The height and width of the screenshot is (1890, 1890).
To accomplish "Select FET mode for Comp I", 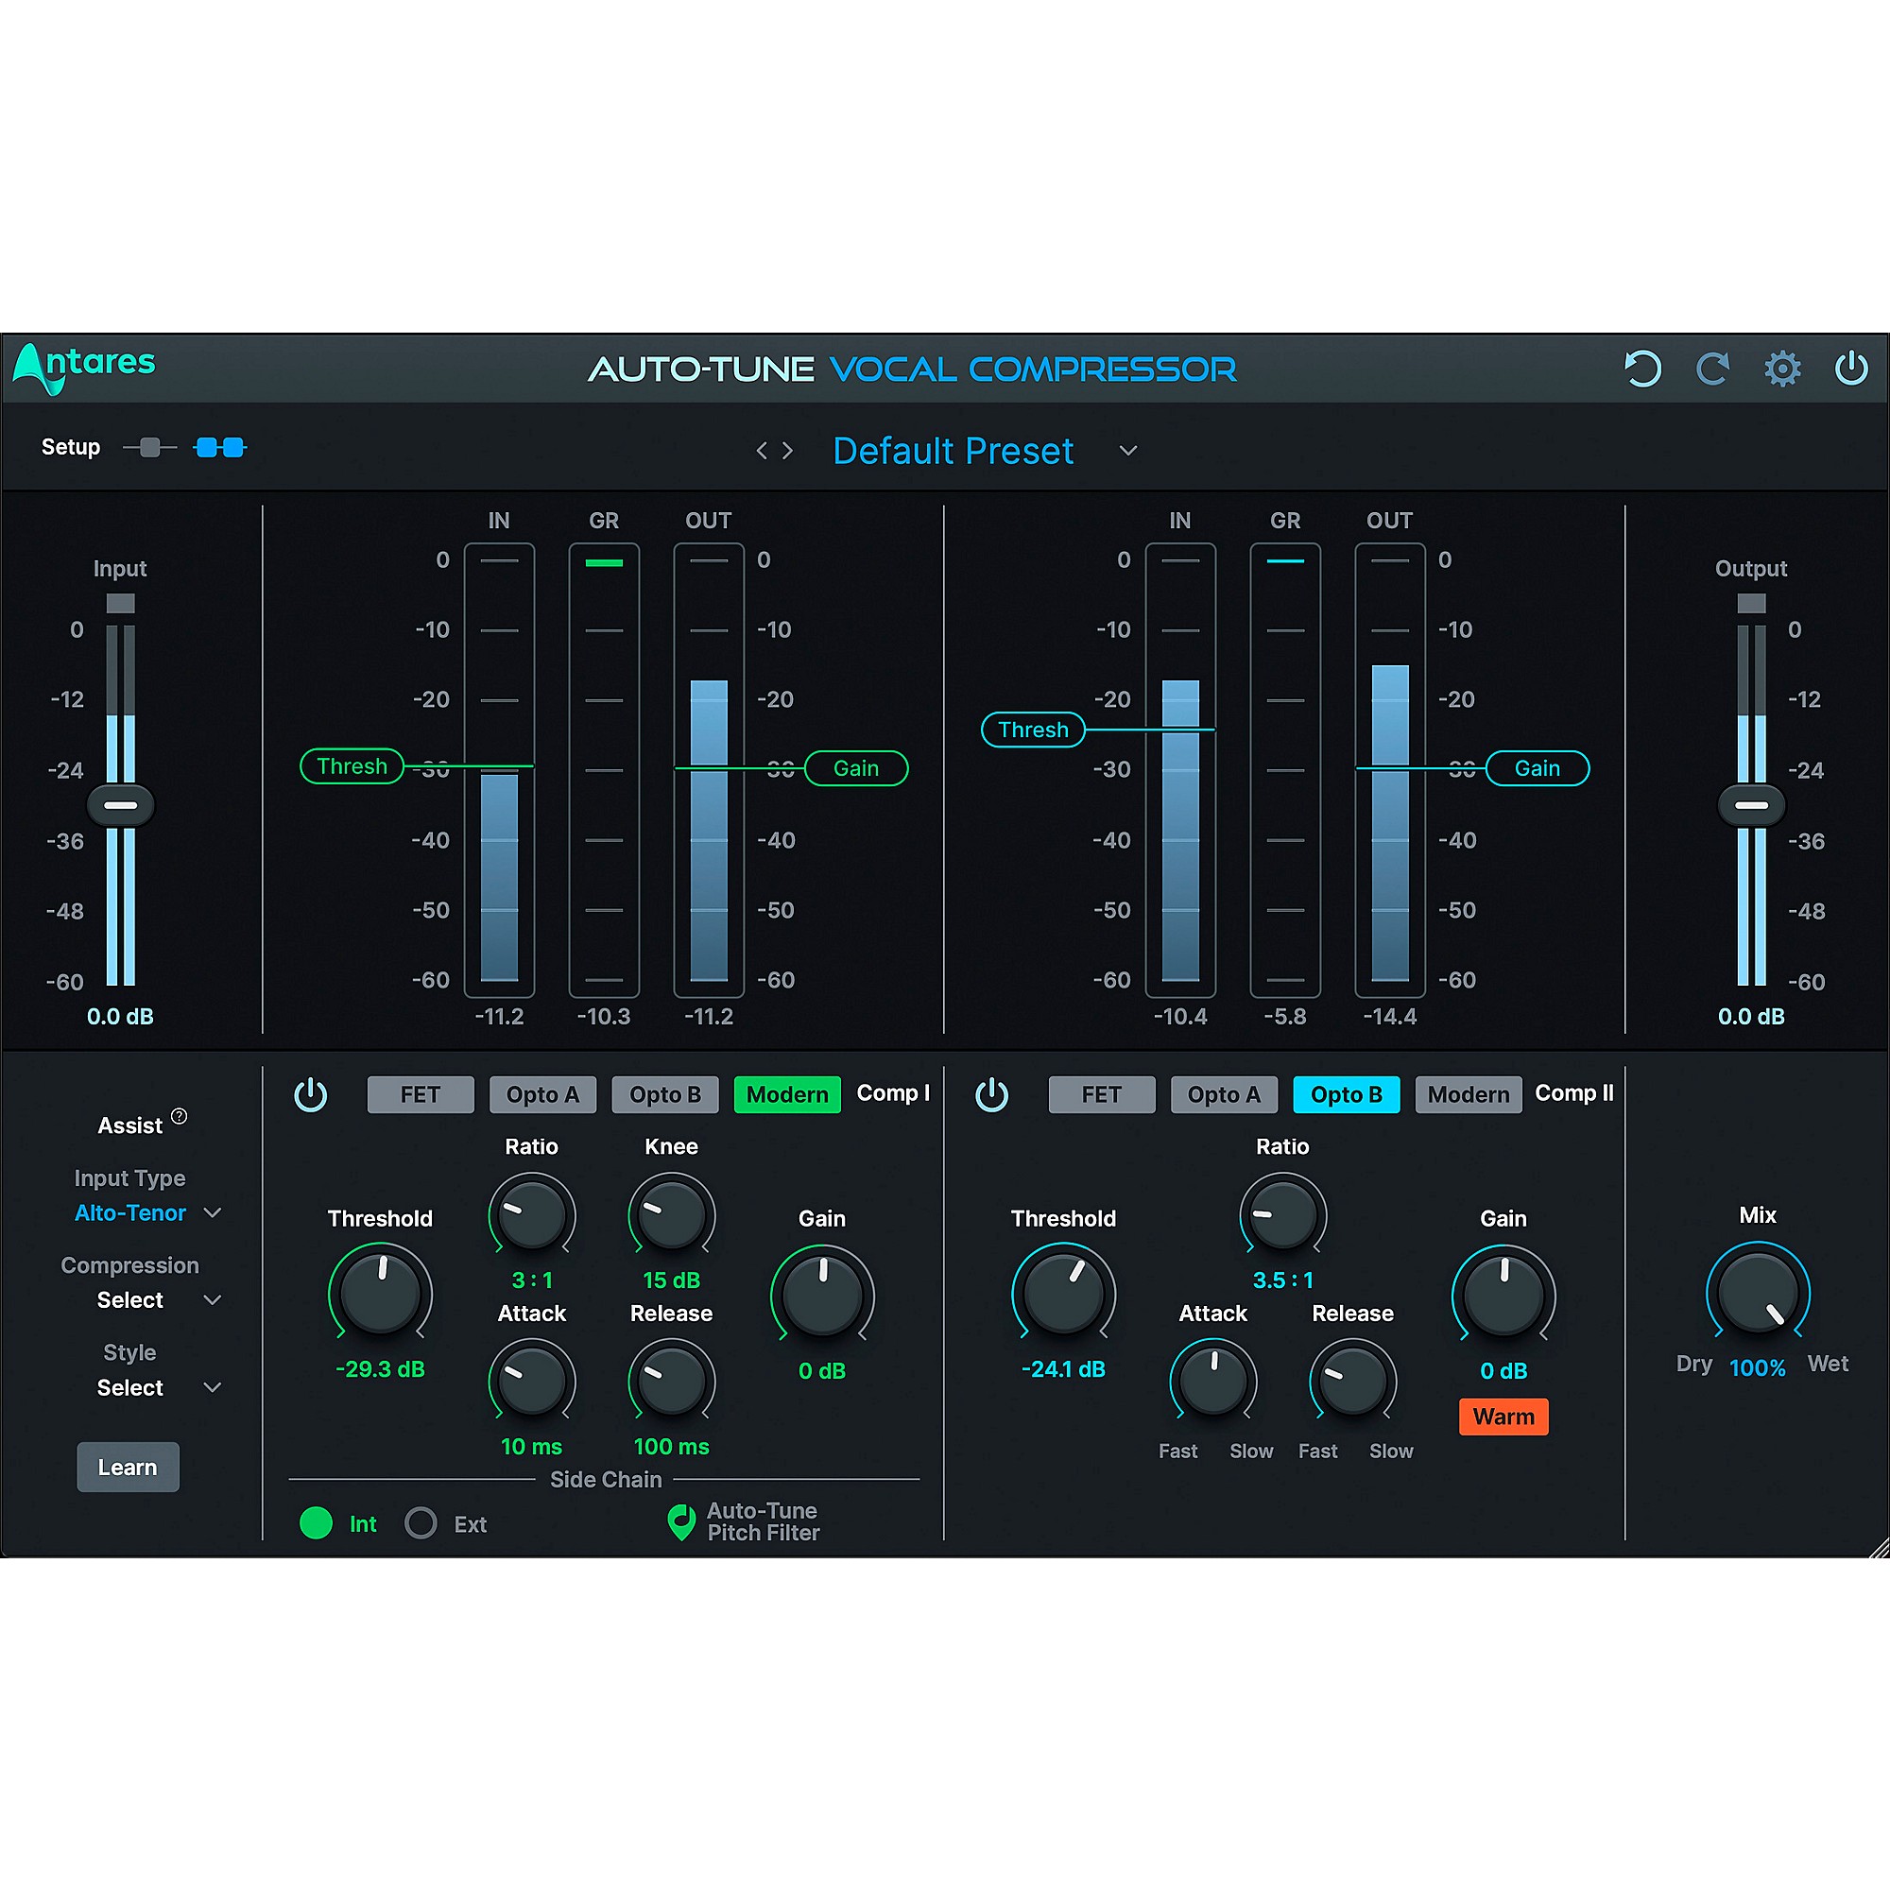I will tap(421, 1094).
